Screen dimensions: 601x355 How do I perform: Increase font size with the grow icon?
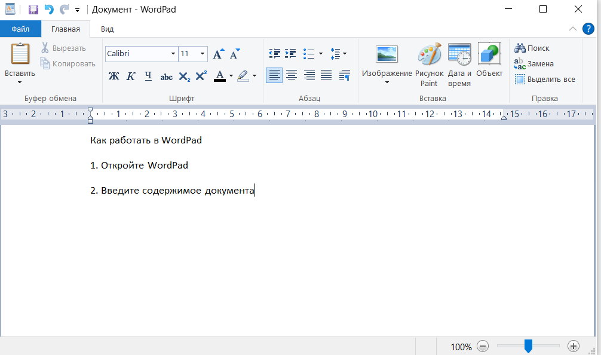[219, 54]
